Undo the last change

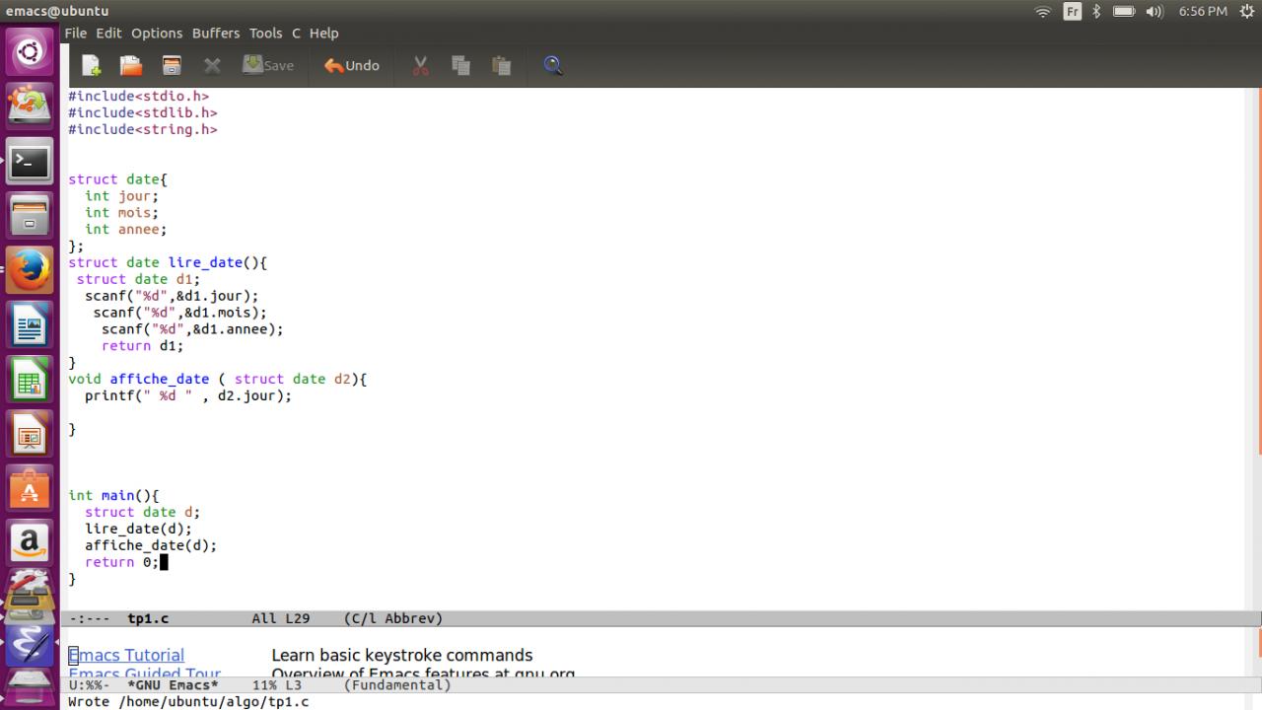point(352,65)
